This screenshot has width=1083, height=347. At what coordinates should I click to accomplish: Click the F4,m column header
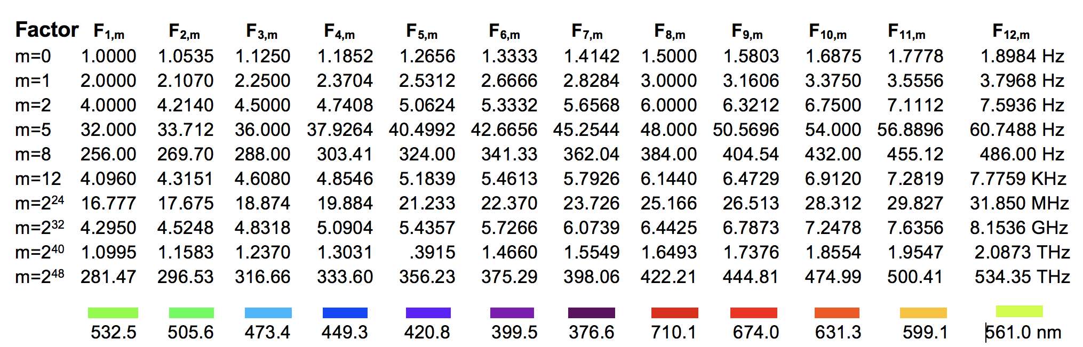[339, 31]
